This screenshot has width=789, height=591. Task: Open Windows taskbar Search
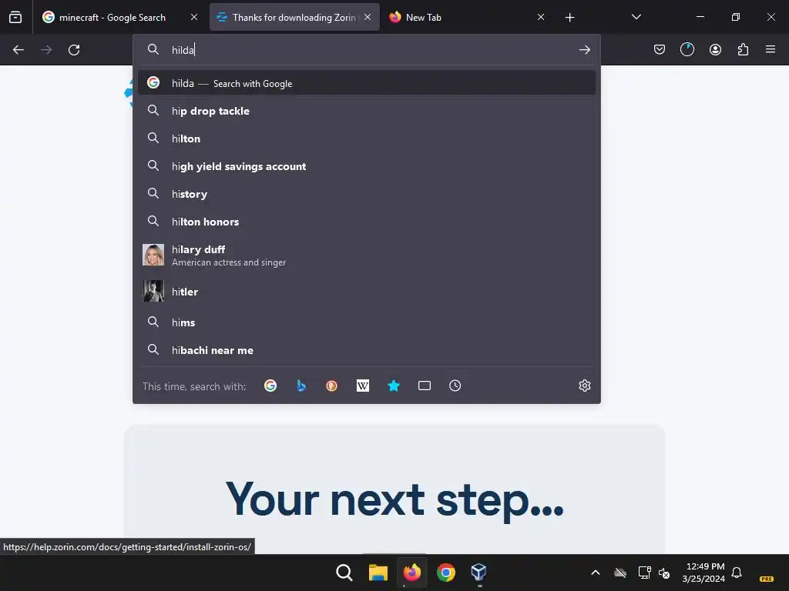tap(344, 572)
